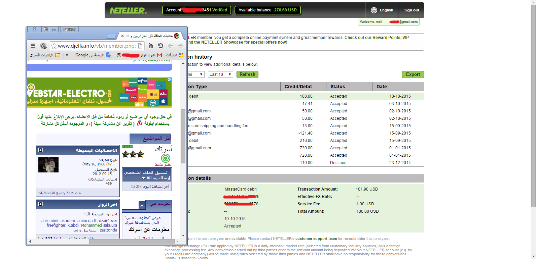Select the Declined status row
The image size is (536, 259).
pyautogui.click(x=306, y=163)
